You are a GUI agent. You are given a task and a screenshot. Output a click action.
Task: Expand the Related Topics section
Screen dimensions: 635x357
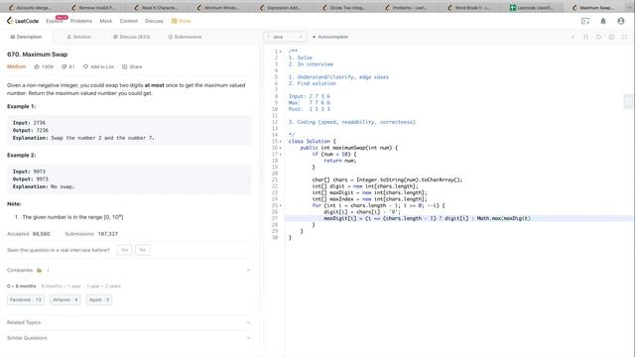pos(129,322)
